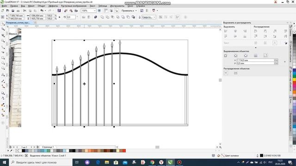Align objects left in Align panel
This screenshot has height=166, width=296.
click(226, 31)
